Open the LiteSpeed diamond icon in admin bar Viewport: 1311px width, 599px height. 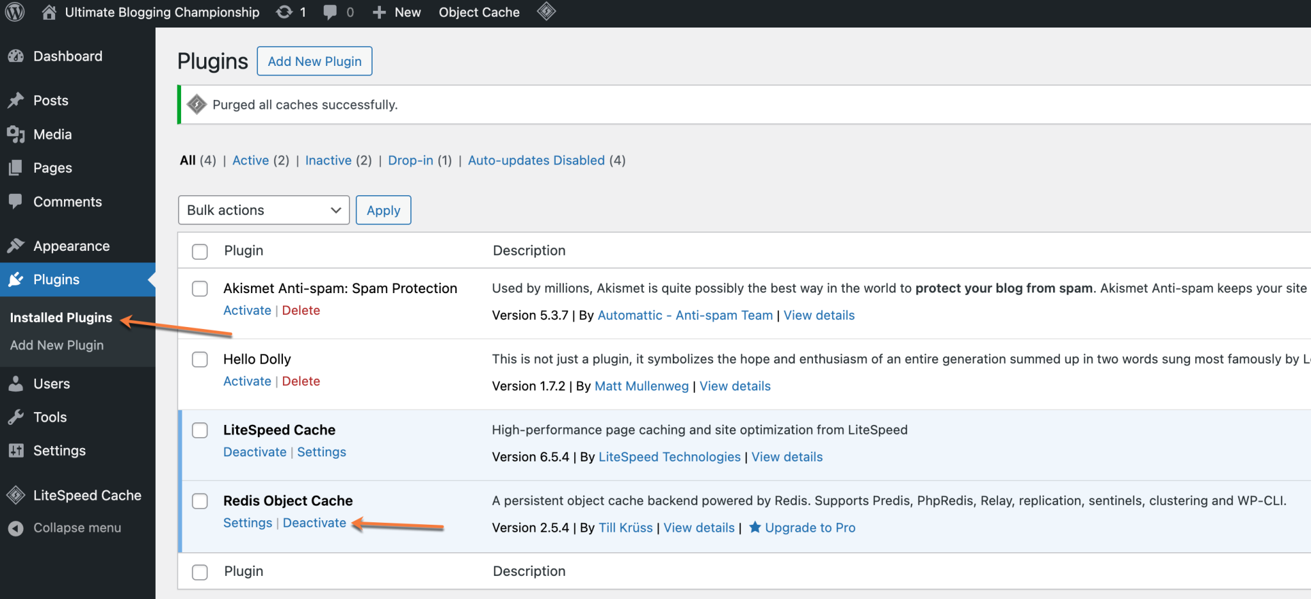pos(546,12)
